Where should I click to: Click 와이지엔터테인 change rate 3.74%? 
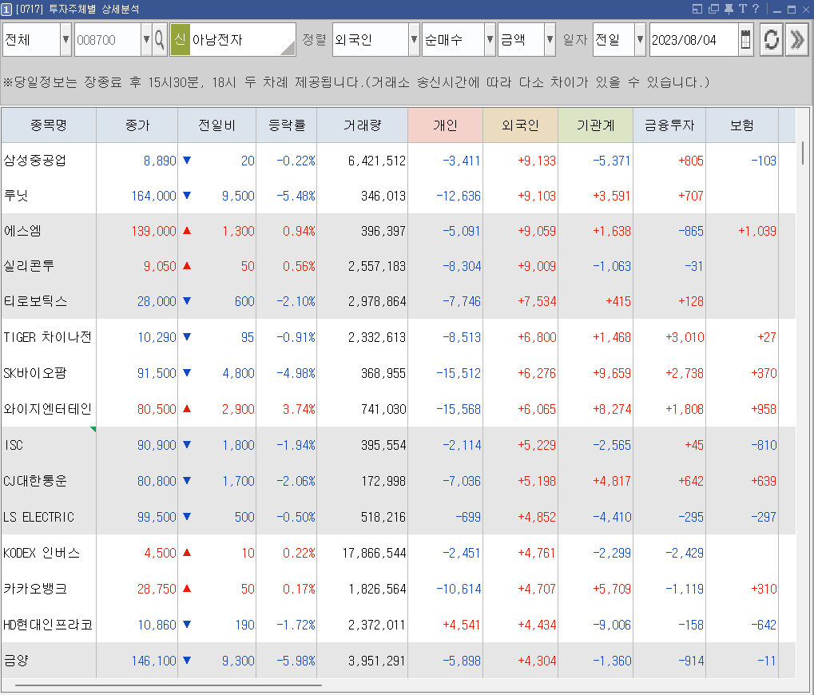coord(299,410)
